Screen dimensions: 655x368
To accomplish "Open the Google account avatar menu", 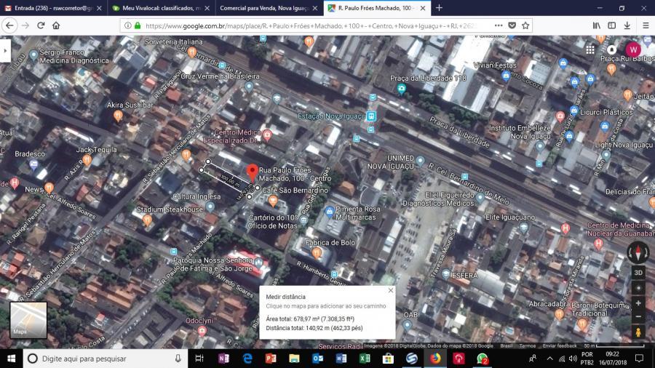I will [x=632, y=49].
